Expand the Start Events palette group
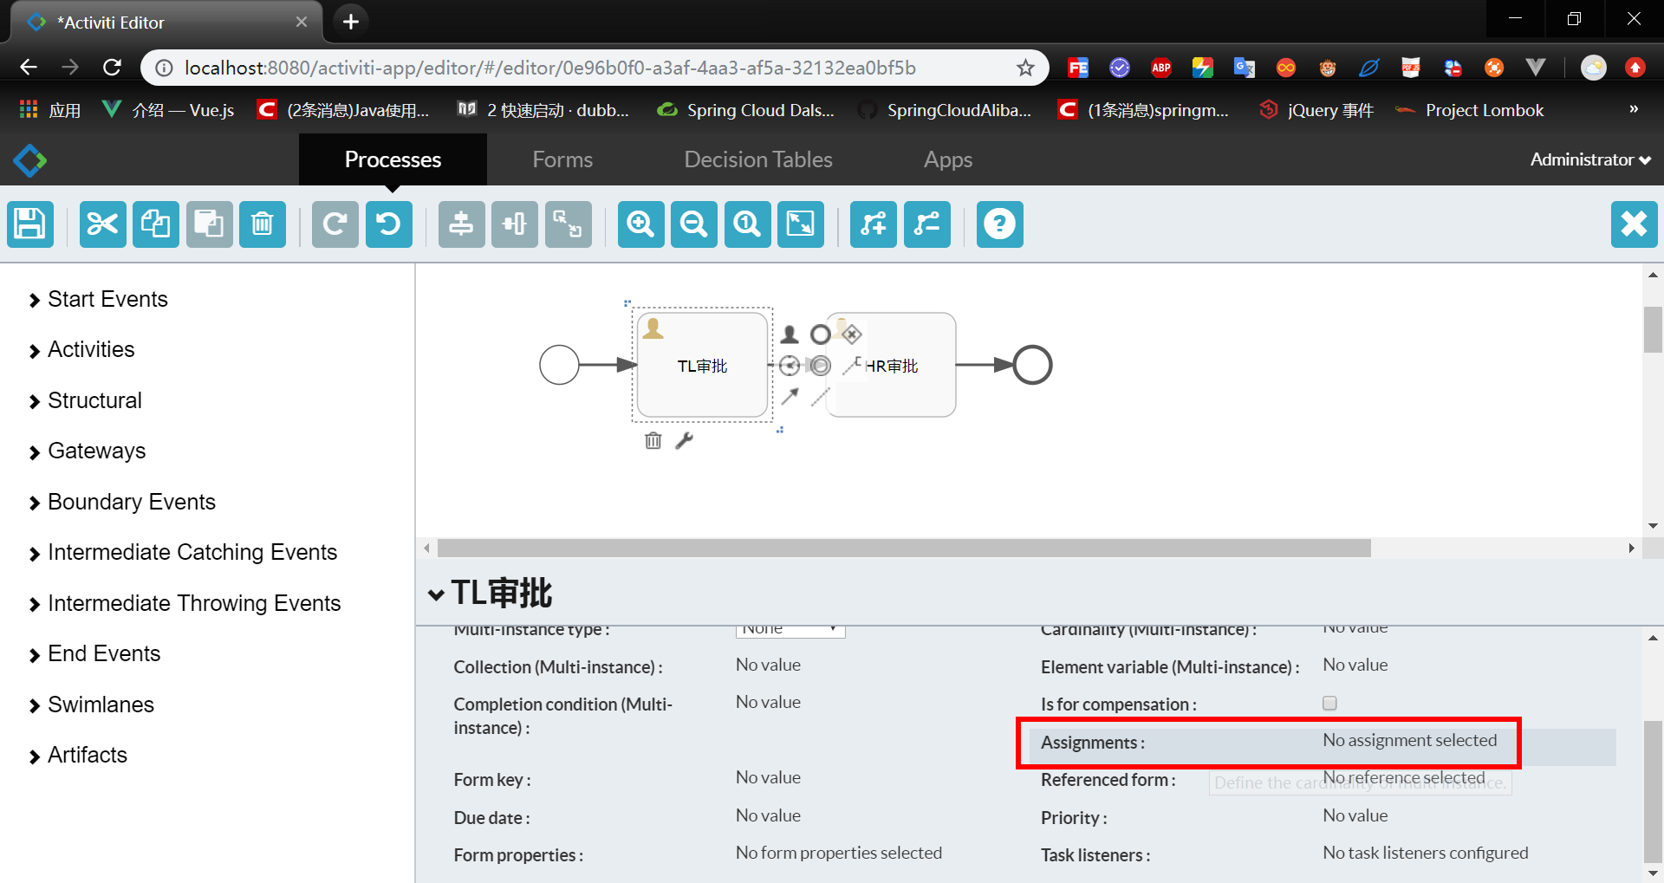Viewport: 1664px width, 883px height. point(98,299)
